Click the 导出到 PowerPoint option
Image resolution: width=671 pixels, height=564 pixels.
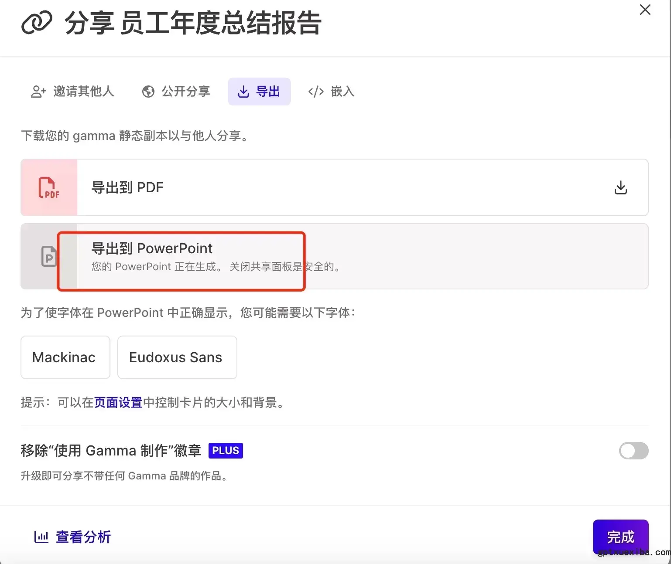click(335, 256)
